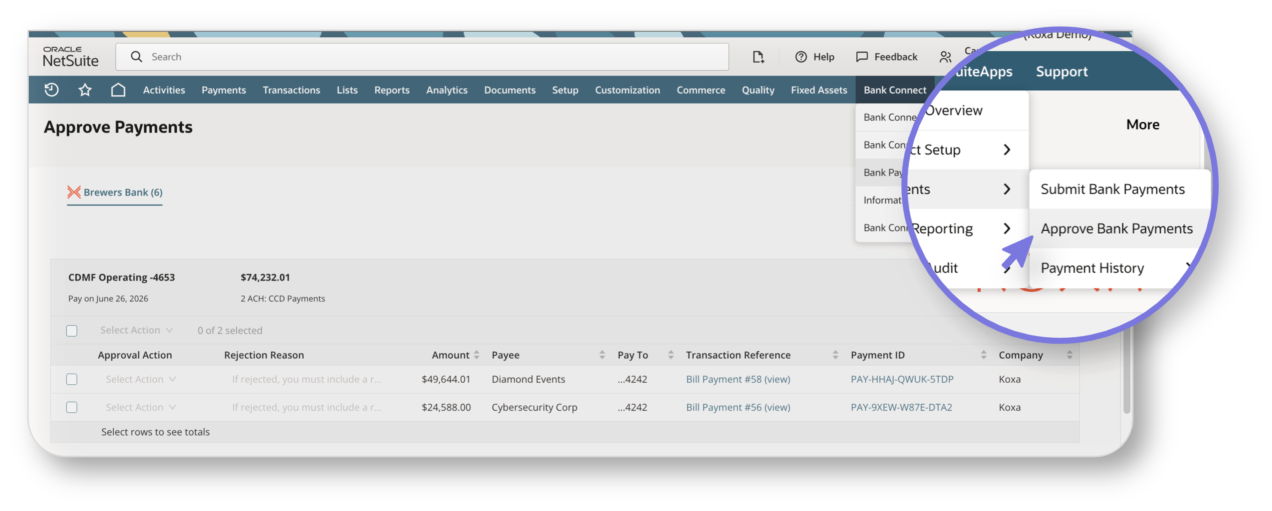Image resolution: width=1272 pixels, height=511 pixels.
Task: Tick the select-all payments checkbox
Action: (72, 331)
